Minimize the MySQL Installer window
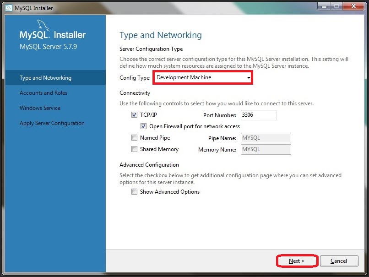The height and width of the screenshot is (277, 369). [x=324, y=6]
